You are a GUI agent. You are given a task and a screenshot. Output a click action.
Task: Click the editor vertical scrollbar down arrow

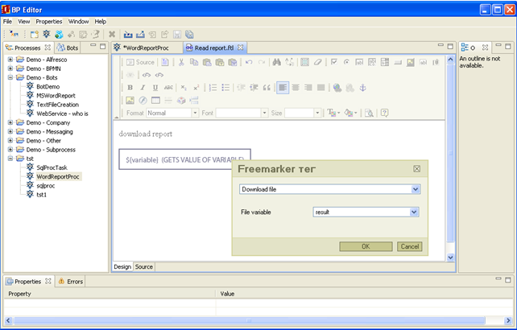coord(450,257)
